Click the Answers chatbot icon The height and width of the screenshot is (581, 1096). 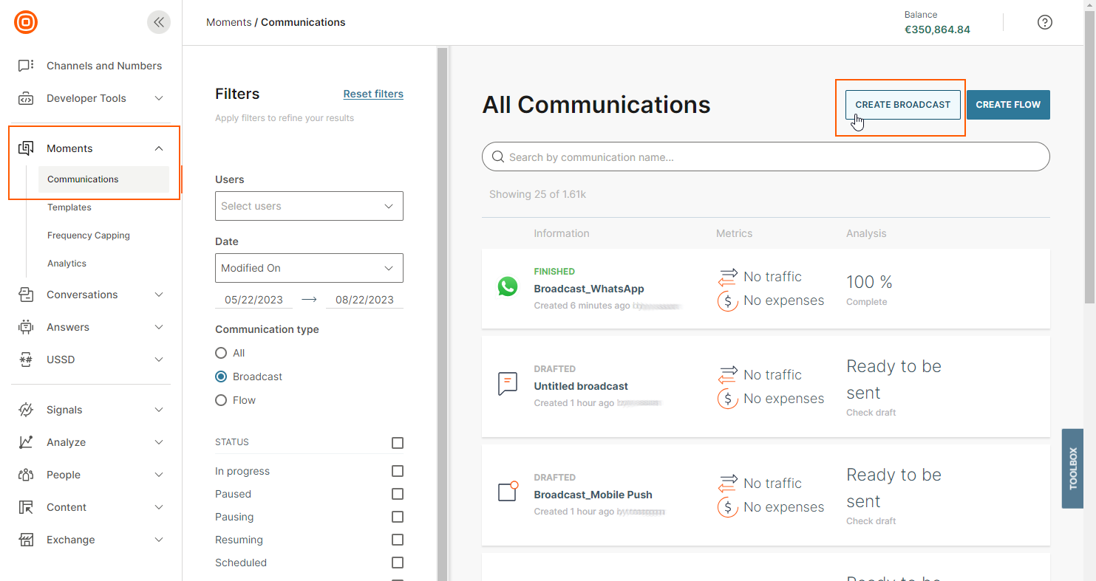pos(26,327)
